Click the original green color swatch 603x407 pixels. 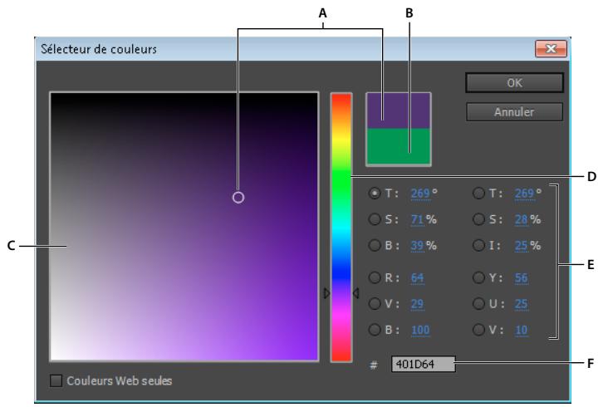pyautogui.click(x=399, y=146)
